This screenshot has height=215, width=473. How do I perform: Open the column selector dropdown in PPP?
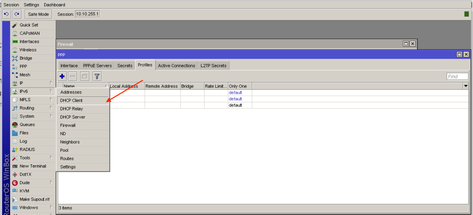(x=466, y=86)
